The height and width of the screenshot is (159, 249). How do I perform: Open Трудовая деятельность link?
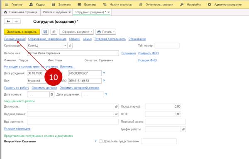(110, 39)
